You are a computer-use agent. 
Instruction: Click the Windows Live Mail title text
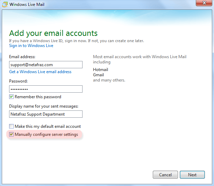pos(27,5)
